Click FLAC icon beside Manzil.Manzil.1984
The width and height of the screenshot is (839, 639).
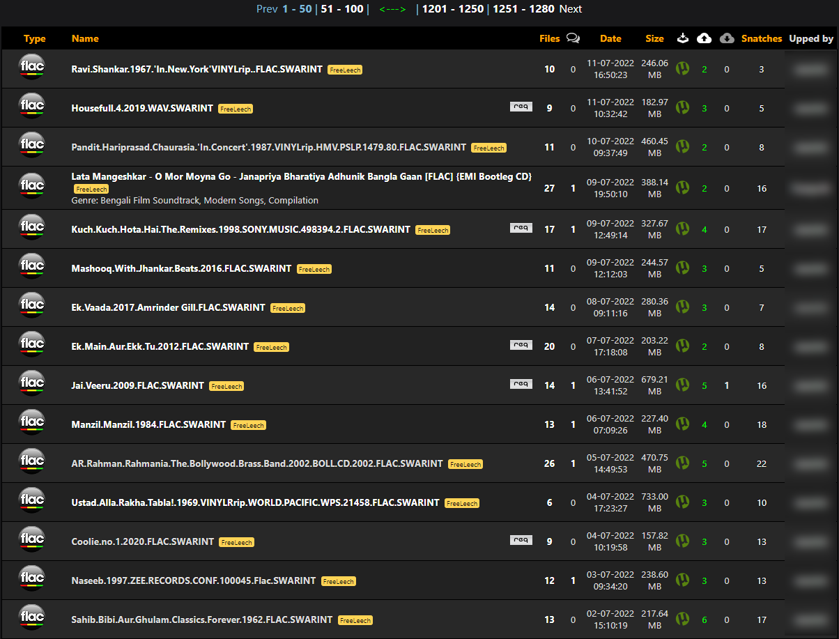pos(32,424)
